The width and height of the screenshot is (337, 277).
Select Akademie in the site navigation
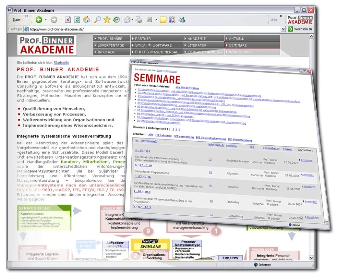[x=204, y=38]
